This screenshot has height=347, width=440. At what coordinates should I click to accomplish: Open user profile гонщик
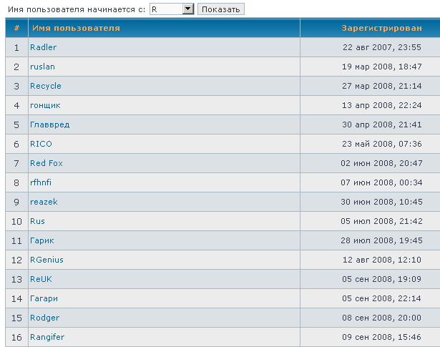tap(45, 105)
